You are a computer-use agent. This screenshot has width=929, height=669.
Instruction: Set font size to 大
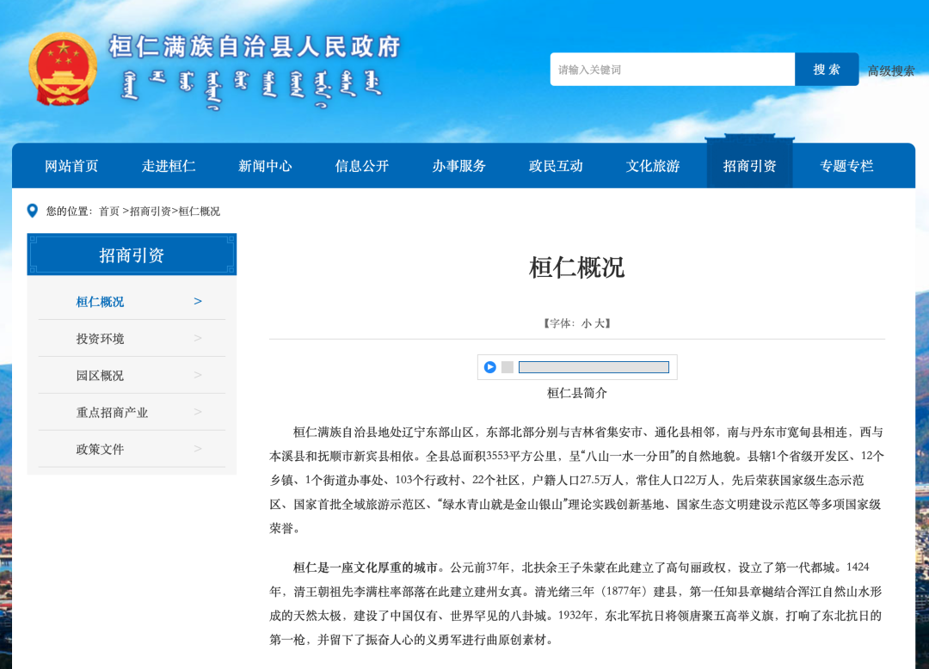tap(600, 323)
